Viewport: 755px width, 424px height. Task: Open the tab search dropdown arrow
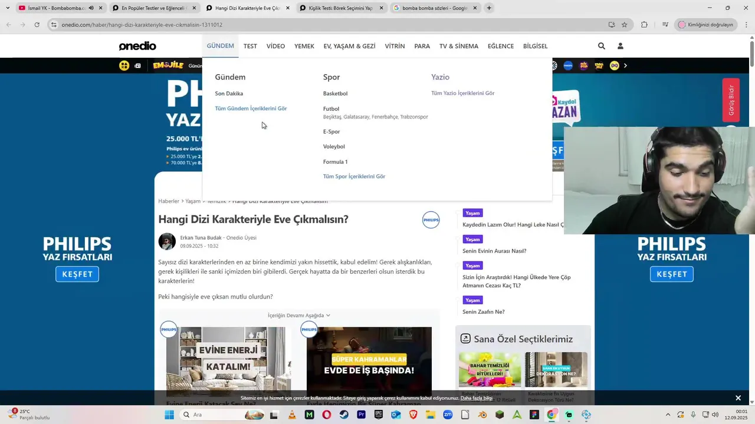[8, 8]
